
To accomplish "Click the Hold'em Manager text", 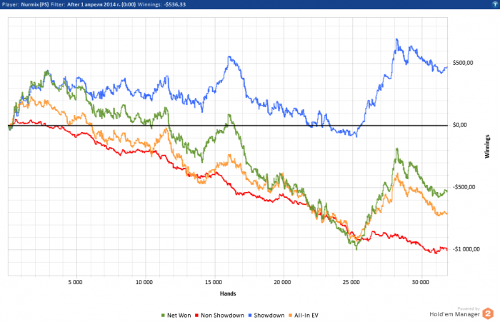I will point(454,314).
